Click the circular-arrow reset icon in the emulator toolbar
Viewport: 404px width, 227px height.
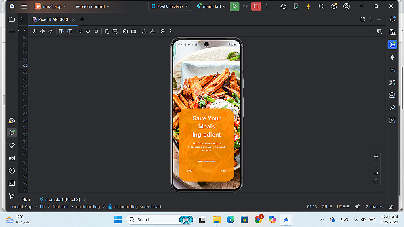162,32
